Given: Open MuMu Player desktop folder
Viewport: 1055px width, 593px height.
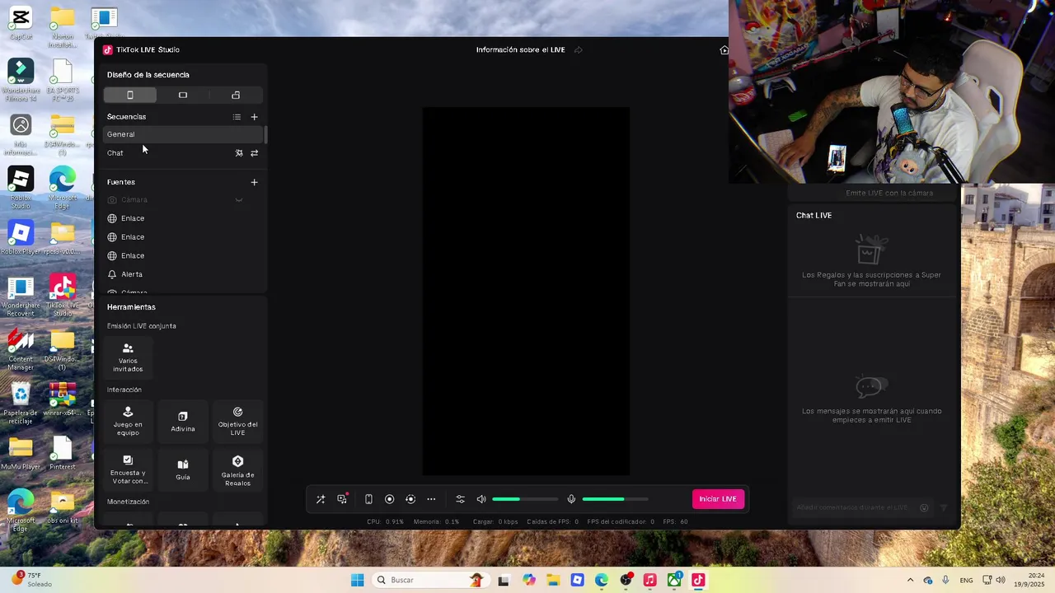Looking at the screenshot, I should pyautogui.click(x=21, y=454).
